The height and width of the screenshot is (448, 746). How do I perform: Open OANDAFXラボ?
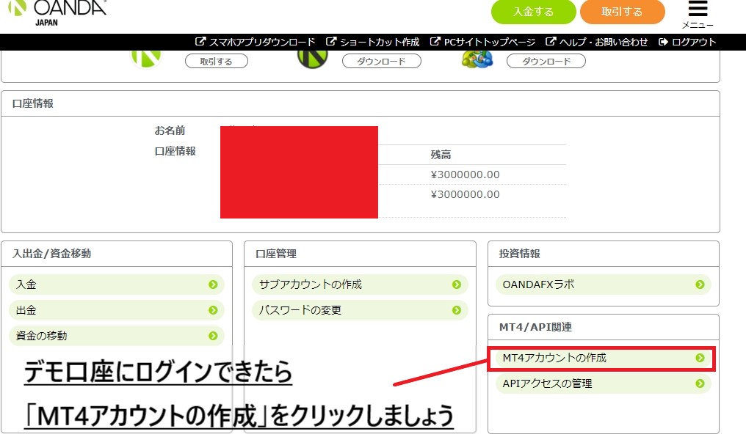(x=604, y=284)
